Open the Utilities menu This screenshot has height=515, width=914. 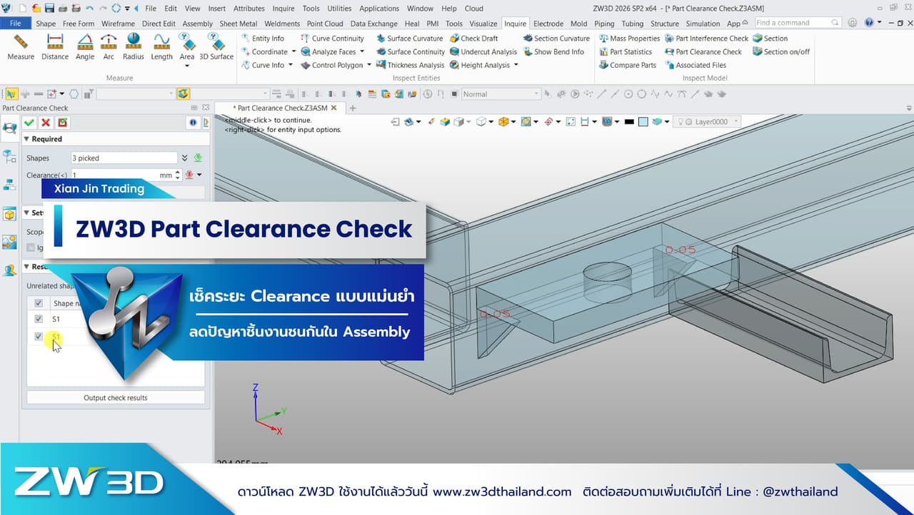pyautogui.click(x=339, y=9)
